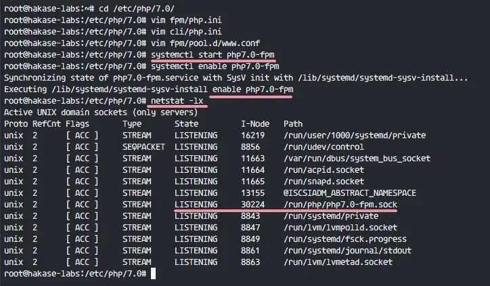Click the I-Node value 30224
This screenshot has width=490, height=286.
coord(253,205)
